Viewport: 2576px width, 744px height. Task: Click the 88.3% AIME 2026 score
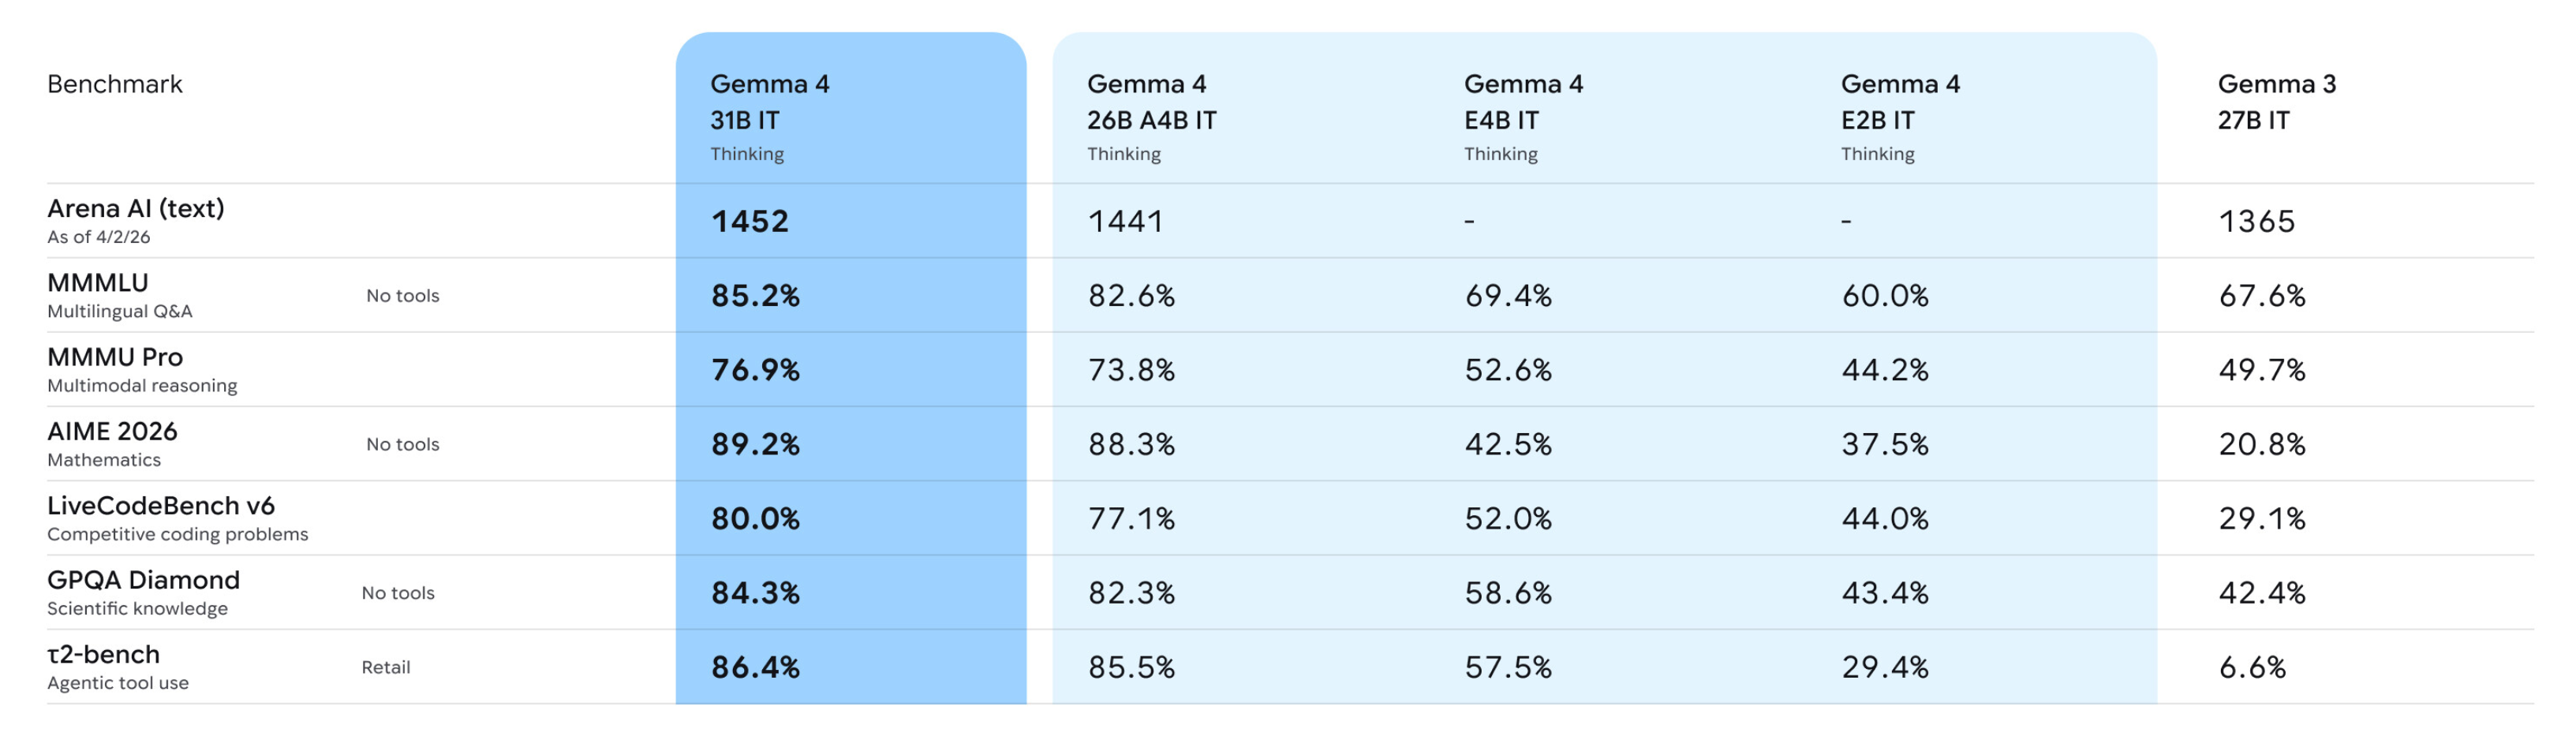click(x=1131, y=444)
